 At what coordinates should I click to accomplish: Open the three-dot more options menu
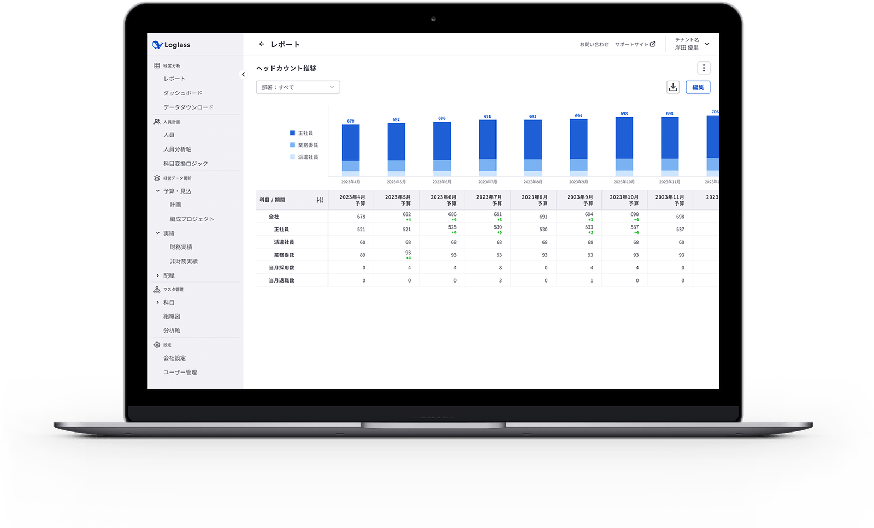[704, 68]
